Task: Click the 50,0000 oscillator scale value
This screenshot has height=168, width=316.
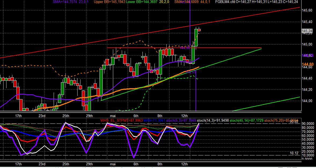Action: click(x=308, y=139)
